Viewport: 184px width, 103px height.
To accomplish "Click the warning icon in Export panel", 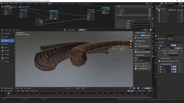I will (135, 38).
